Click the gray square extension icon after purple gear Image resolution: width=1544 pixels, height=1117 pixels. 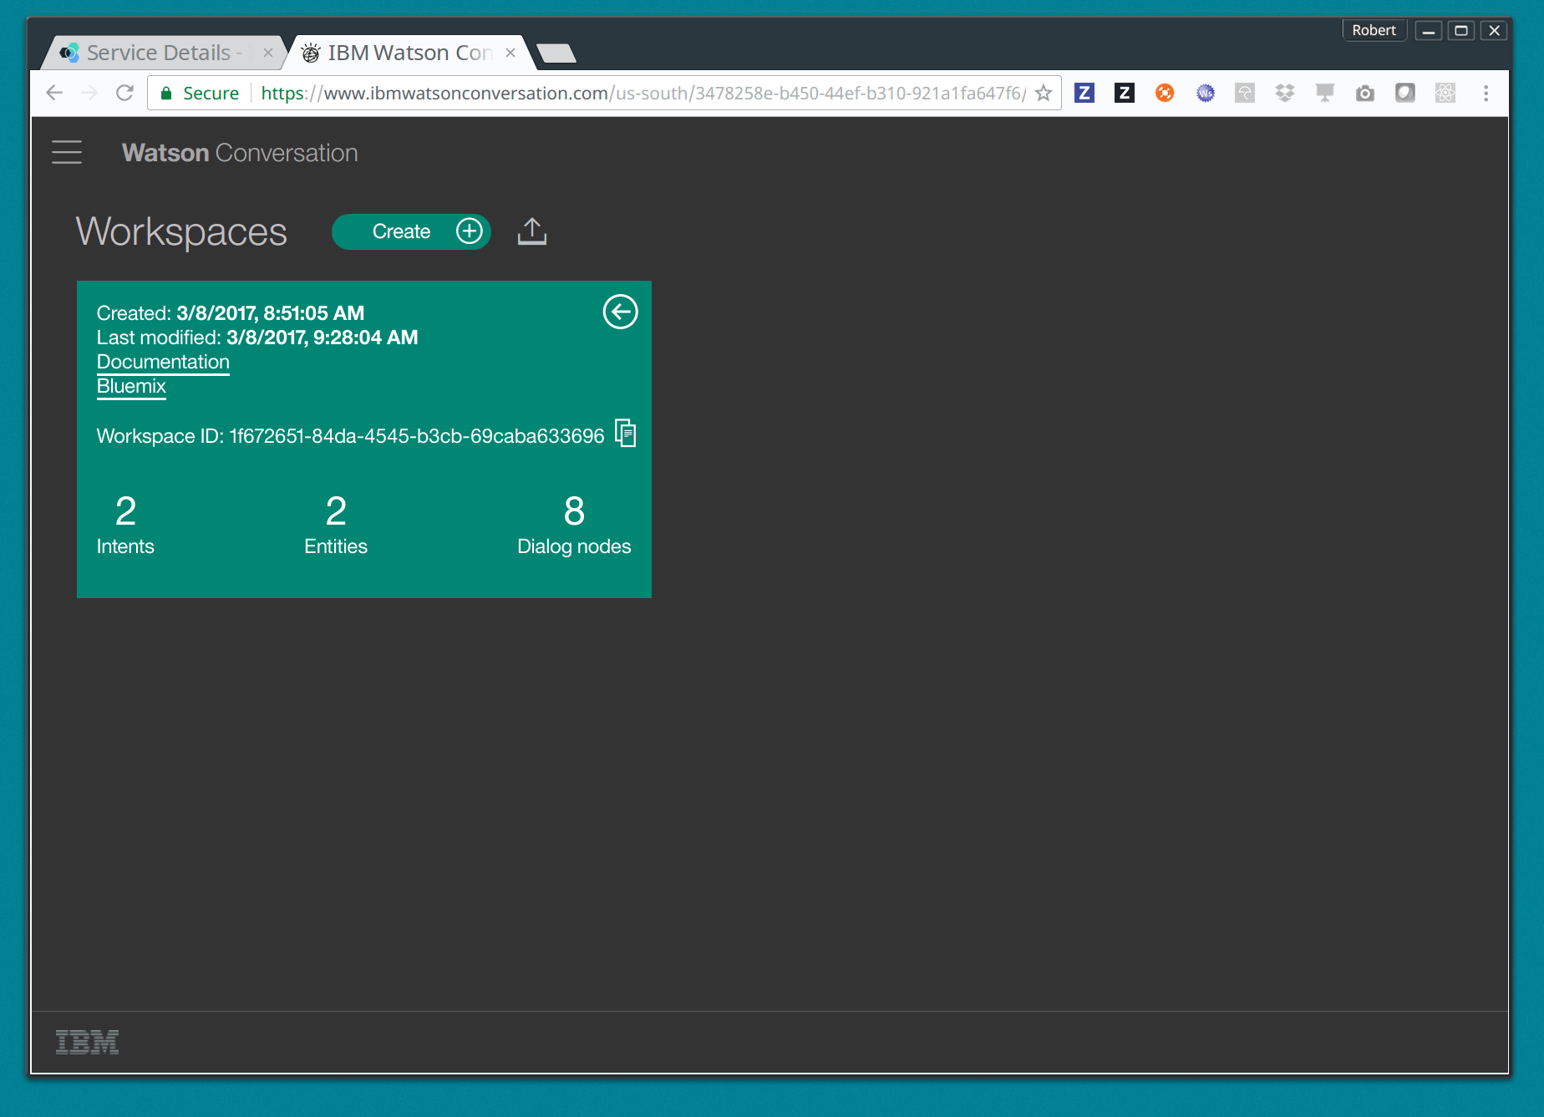pos(1245,93)
